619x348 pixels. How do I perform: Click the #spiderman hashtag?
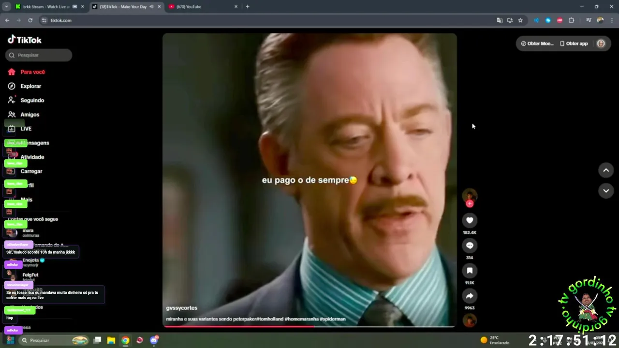click(x=333, y=319)
